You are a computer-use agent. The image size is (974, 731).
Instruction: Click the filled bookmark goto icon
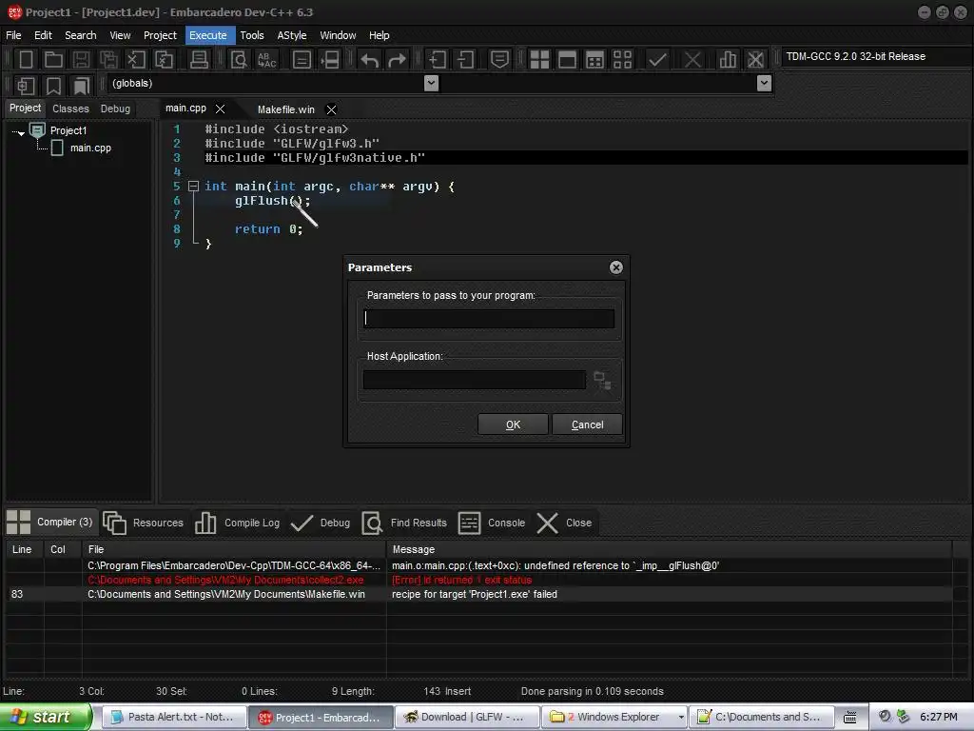81,85
